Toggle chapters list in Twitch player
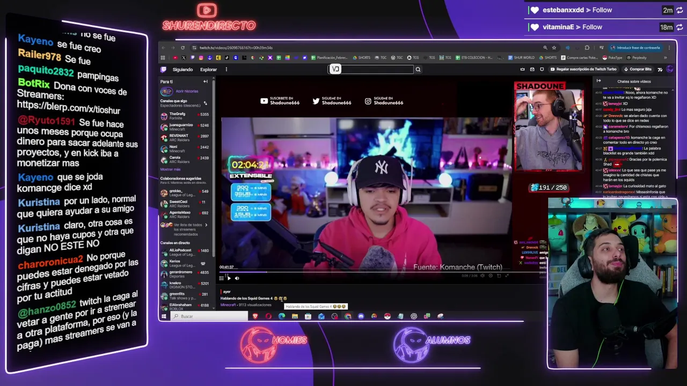 [221, 278]
